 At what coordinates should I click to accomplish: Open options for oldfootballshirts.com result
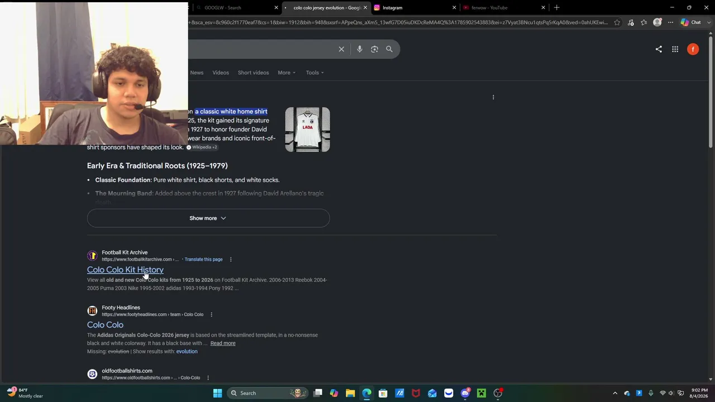pos(208,378)
